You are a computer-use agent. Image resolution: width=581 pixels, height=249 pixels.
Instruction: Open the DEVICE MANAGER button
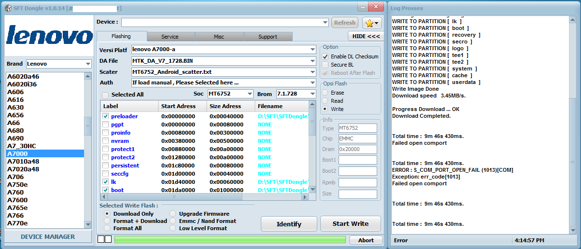click(x=48, y=236)
